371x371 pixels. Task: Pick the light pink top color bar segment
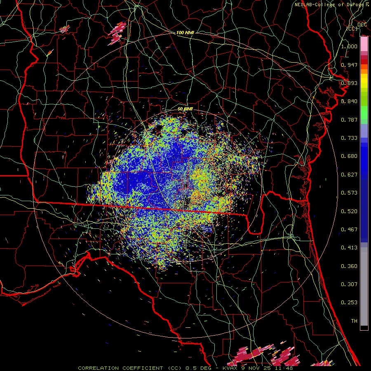pyautogui.click(x=364, y=44)
